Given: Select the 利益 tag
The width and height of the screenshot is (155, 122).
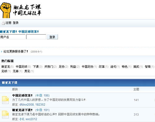Looking at the screenshot, I should (x=73, y=67).
